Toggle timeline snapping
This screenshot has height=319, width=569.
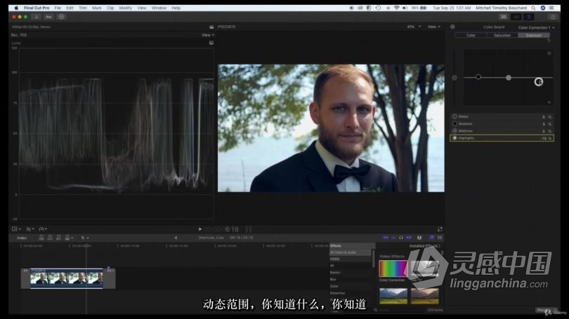point(409,238)
